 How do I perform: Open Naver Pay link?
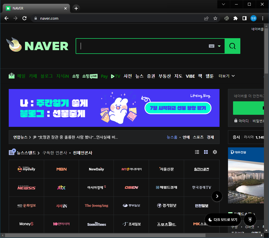(x=104, y=76)
